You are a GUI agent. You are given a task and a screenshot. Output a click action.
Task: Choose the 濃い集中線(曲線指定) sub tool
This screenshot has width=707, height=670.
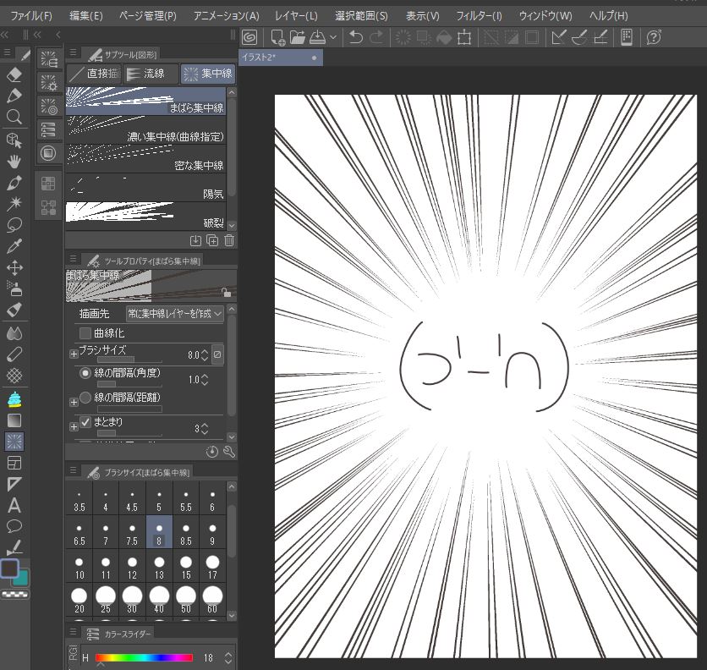(147, 129)
